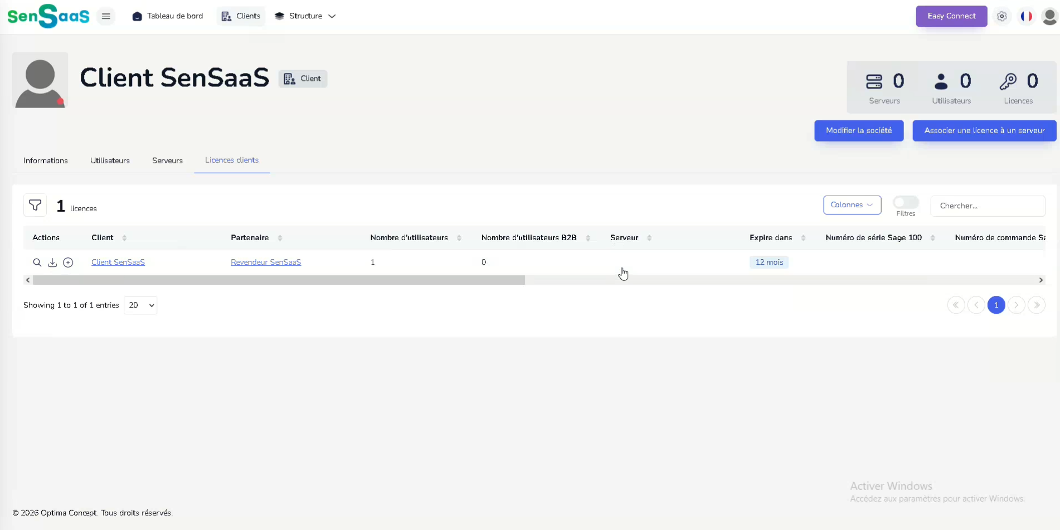1060x530 pixels.
Task: Click the horizontal table scrollbar thumb
Action: point(279,280)
